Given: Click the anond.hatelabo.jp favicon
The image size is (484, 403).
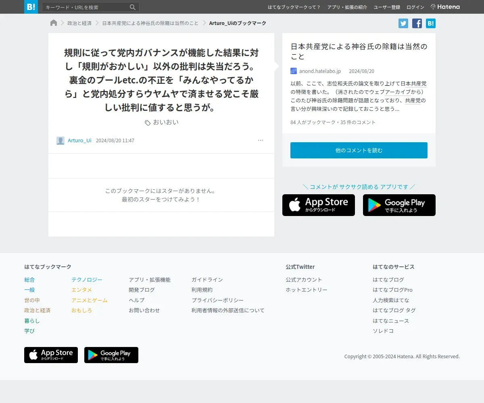Looking at the screenshot, I should 294,71.
